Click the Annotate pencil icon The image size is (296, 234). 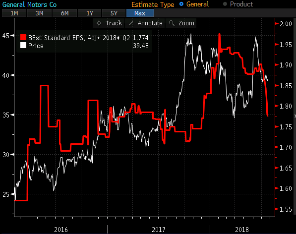131,23
